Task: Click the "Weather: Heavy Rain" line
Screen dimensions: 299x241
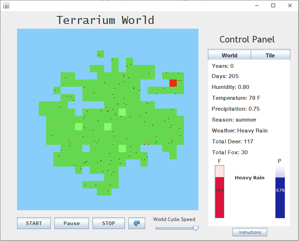Action: [x=240, y=131]
